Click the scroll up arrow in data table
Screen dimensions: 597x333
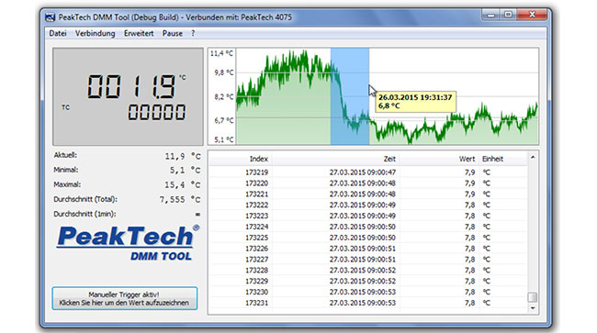(533, 157)
